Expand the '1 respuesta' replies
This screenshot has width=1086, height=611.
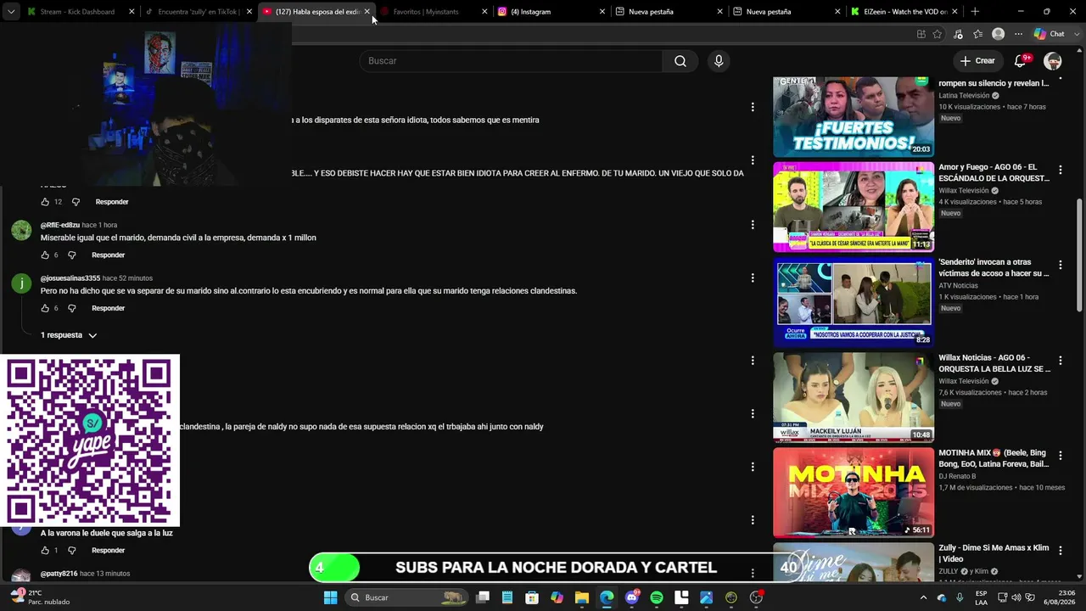point(69,335)
